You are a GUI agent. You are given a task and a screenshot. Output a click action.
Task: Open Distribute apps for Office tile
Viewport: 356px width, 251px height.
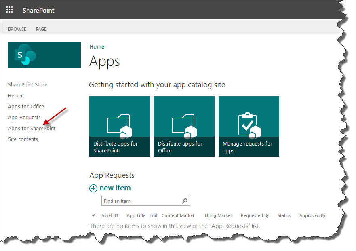(x=184, y=127)
